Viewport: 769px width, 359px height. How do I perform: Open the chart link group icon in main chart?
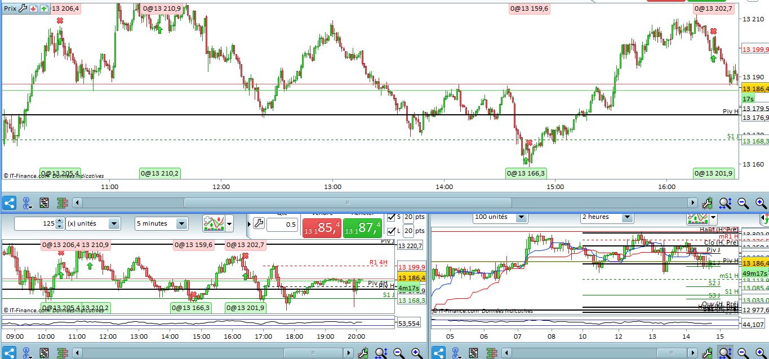(26, 203)
